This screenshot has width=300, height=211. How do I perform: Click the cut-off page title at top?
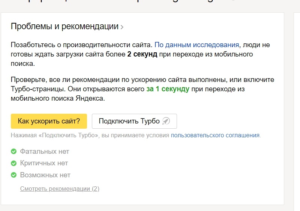(x=112, y=2)
